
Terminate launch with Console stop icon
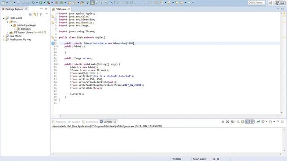223,122
